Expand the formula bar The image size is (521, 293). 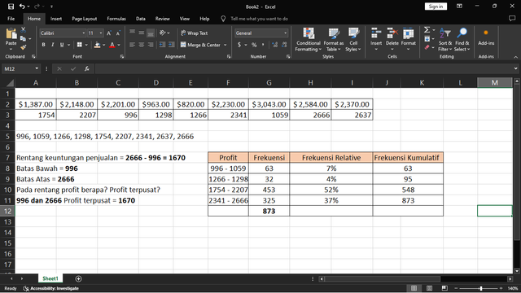pyautogui.click(x=515, y=68)
